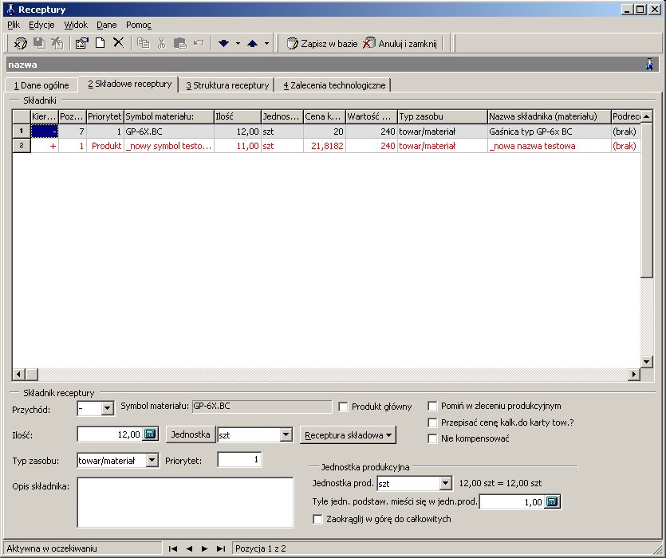The height and width of the screenshot is (558, 666).
Task: Open the Receptura składowa button menu
Action: tap(348, 435)
